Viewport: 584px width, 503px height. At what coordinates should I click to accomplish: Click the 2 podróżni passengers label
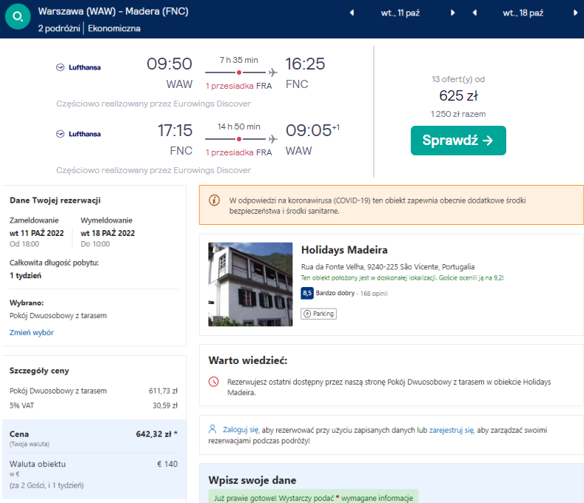click(x=59, y=29)
